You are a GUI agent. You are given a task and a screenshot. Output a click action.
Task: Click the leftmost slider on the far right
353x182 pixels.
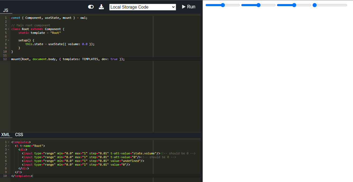(314, 5)
